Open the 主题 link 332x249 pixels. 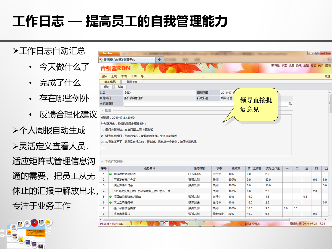click(306, 66)
